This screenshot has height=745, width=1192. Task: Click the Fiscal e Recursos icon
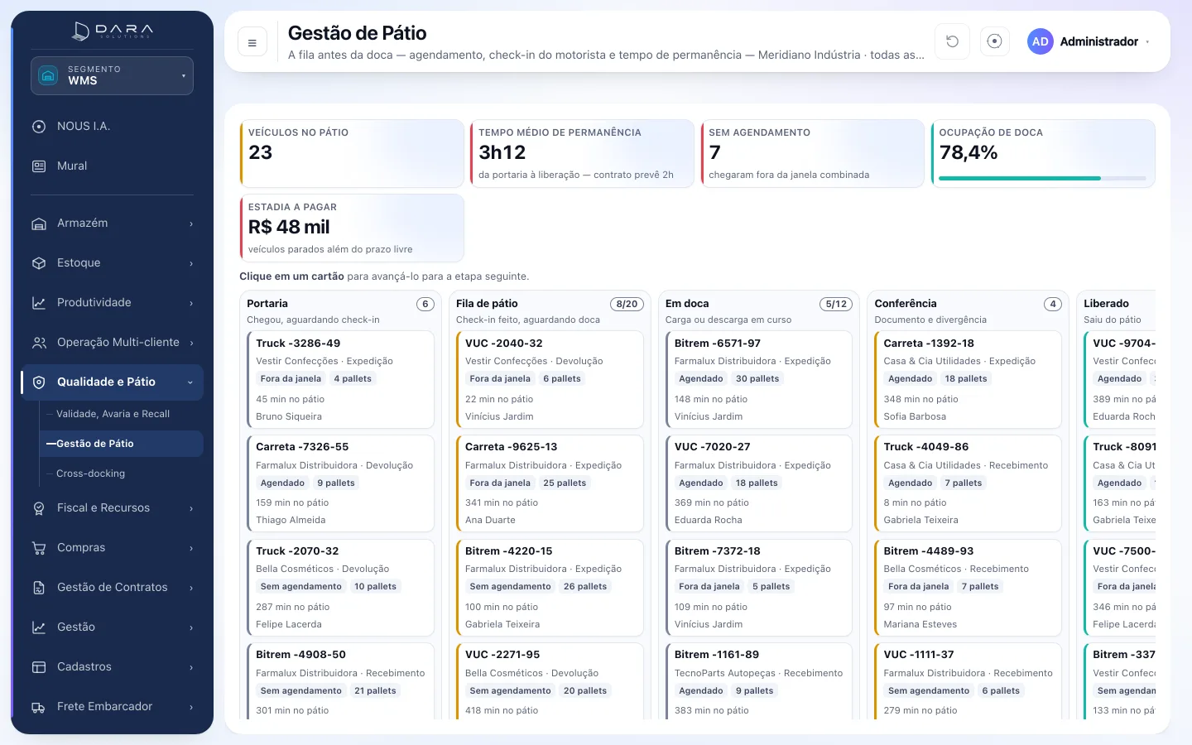coord(39,508)
